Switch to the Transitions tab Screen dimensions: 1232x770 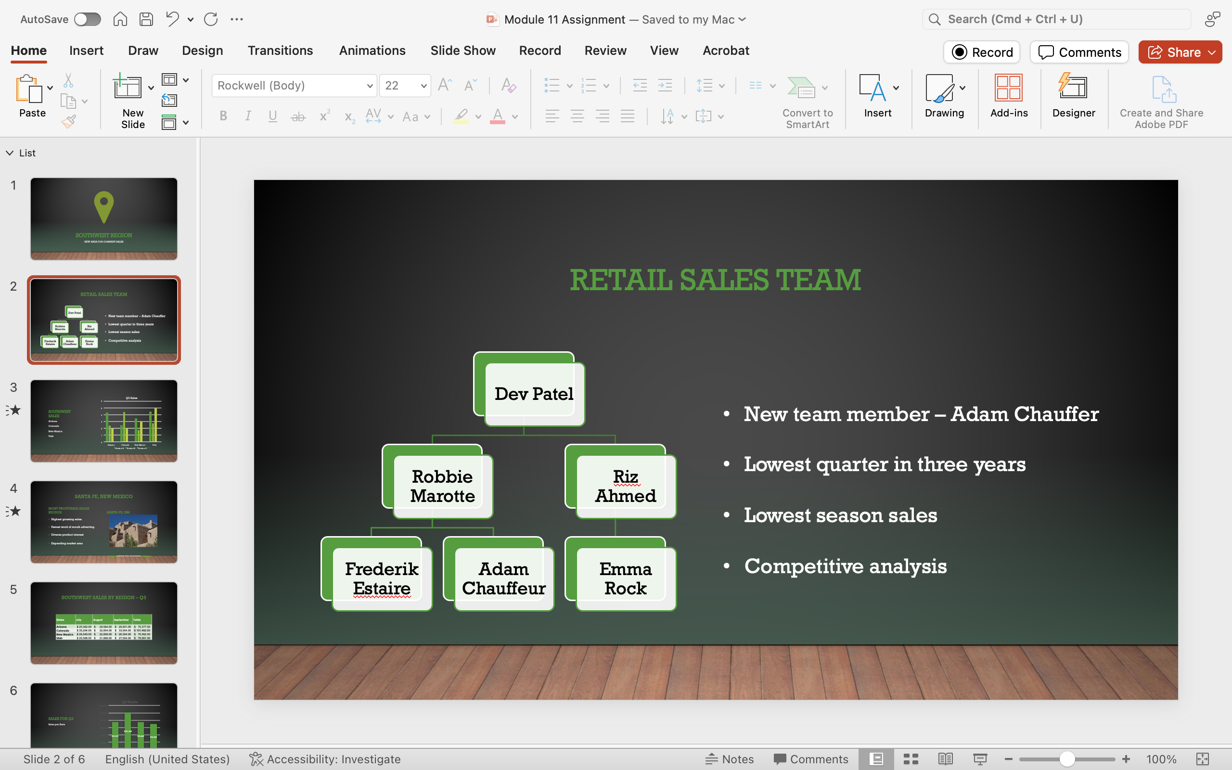280,51
